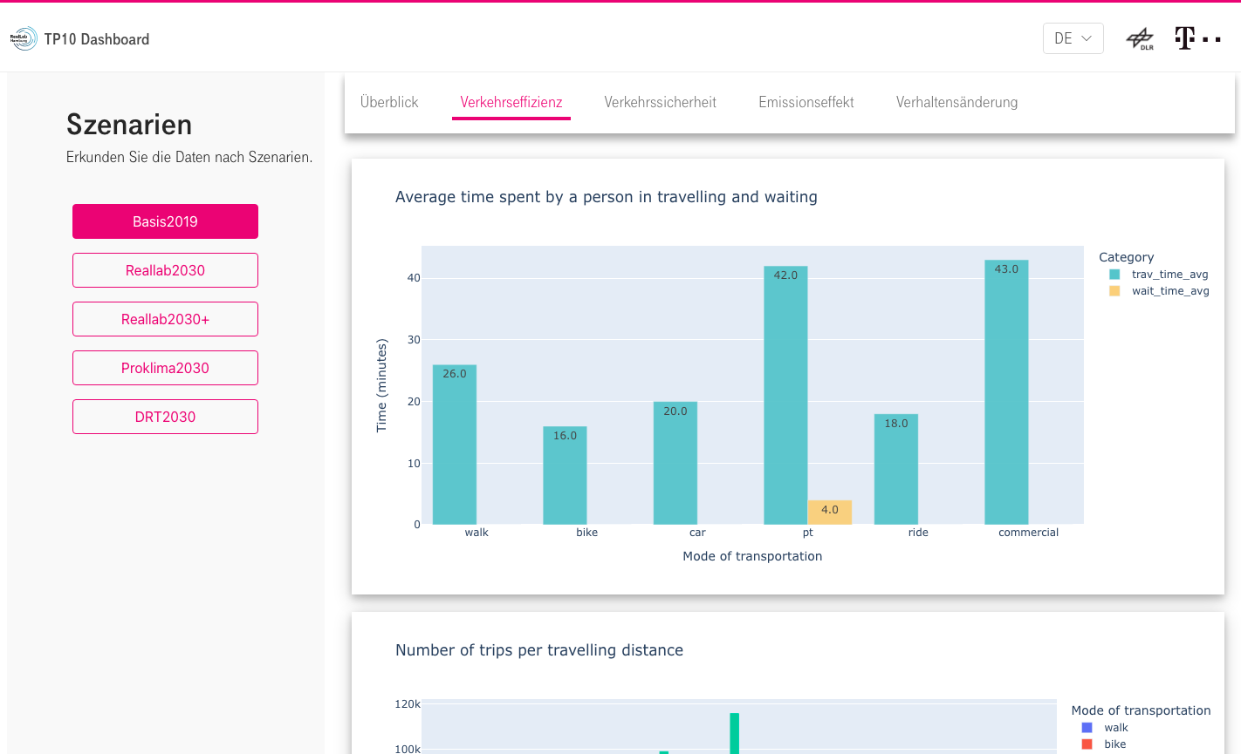
Task: Open the Emissionseffekt tab
Action: click(x=806, y=102)
